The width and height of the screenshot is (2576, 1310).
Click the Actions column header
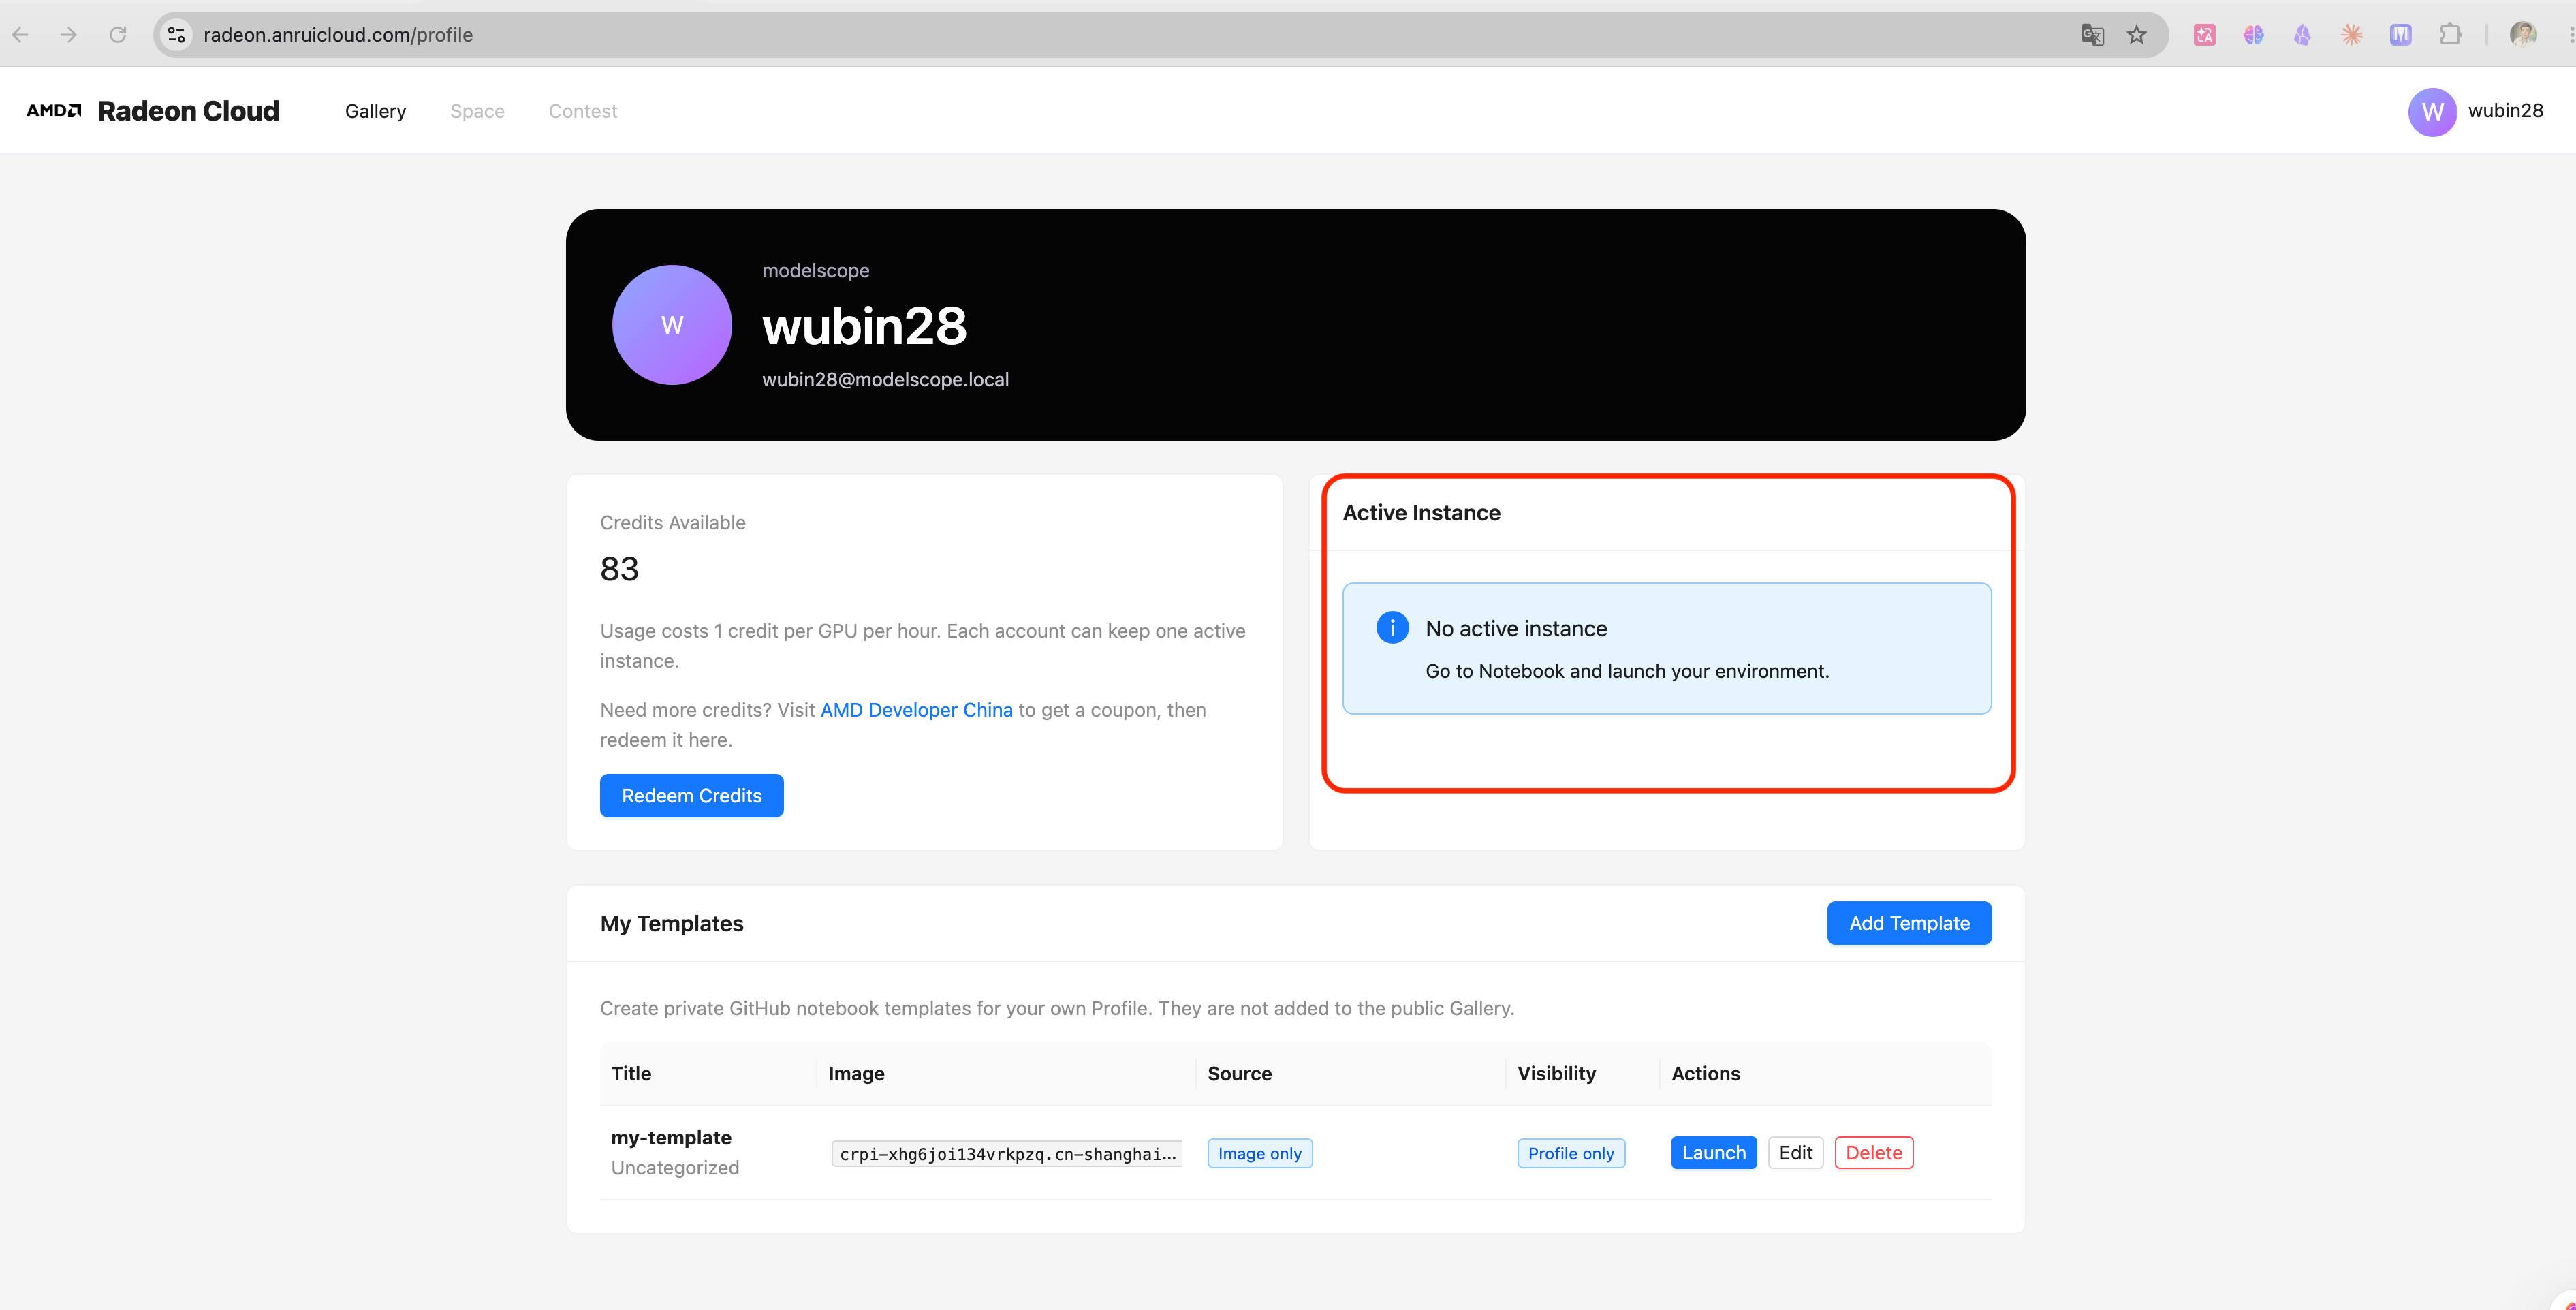pos(1706,1074)
